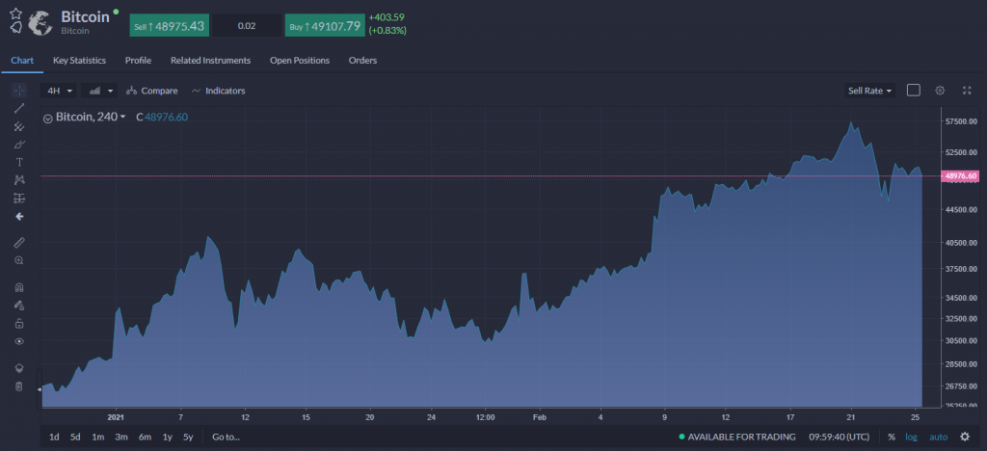The image size is (987, 451).
Task: Click the Go to... date button
Action: point(226,437)
